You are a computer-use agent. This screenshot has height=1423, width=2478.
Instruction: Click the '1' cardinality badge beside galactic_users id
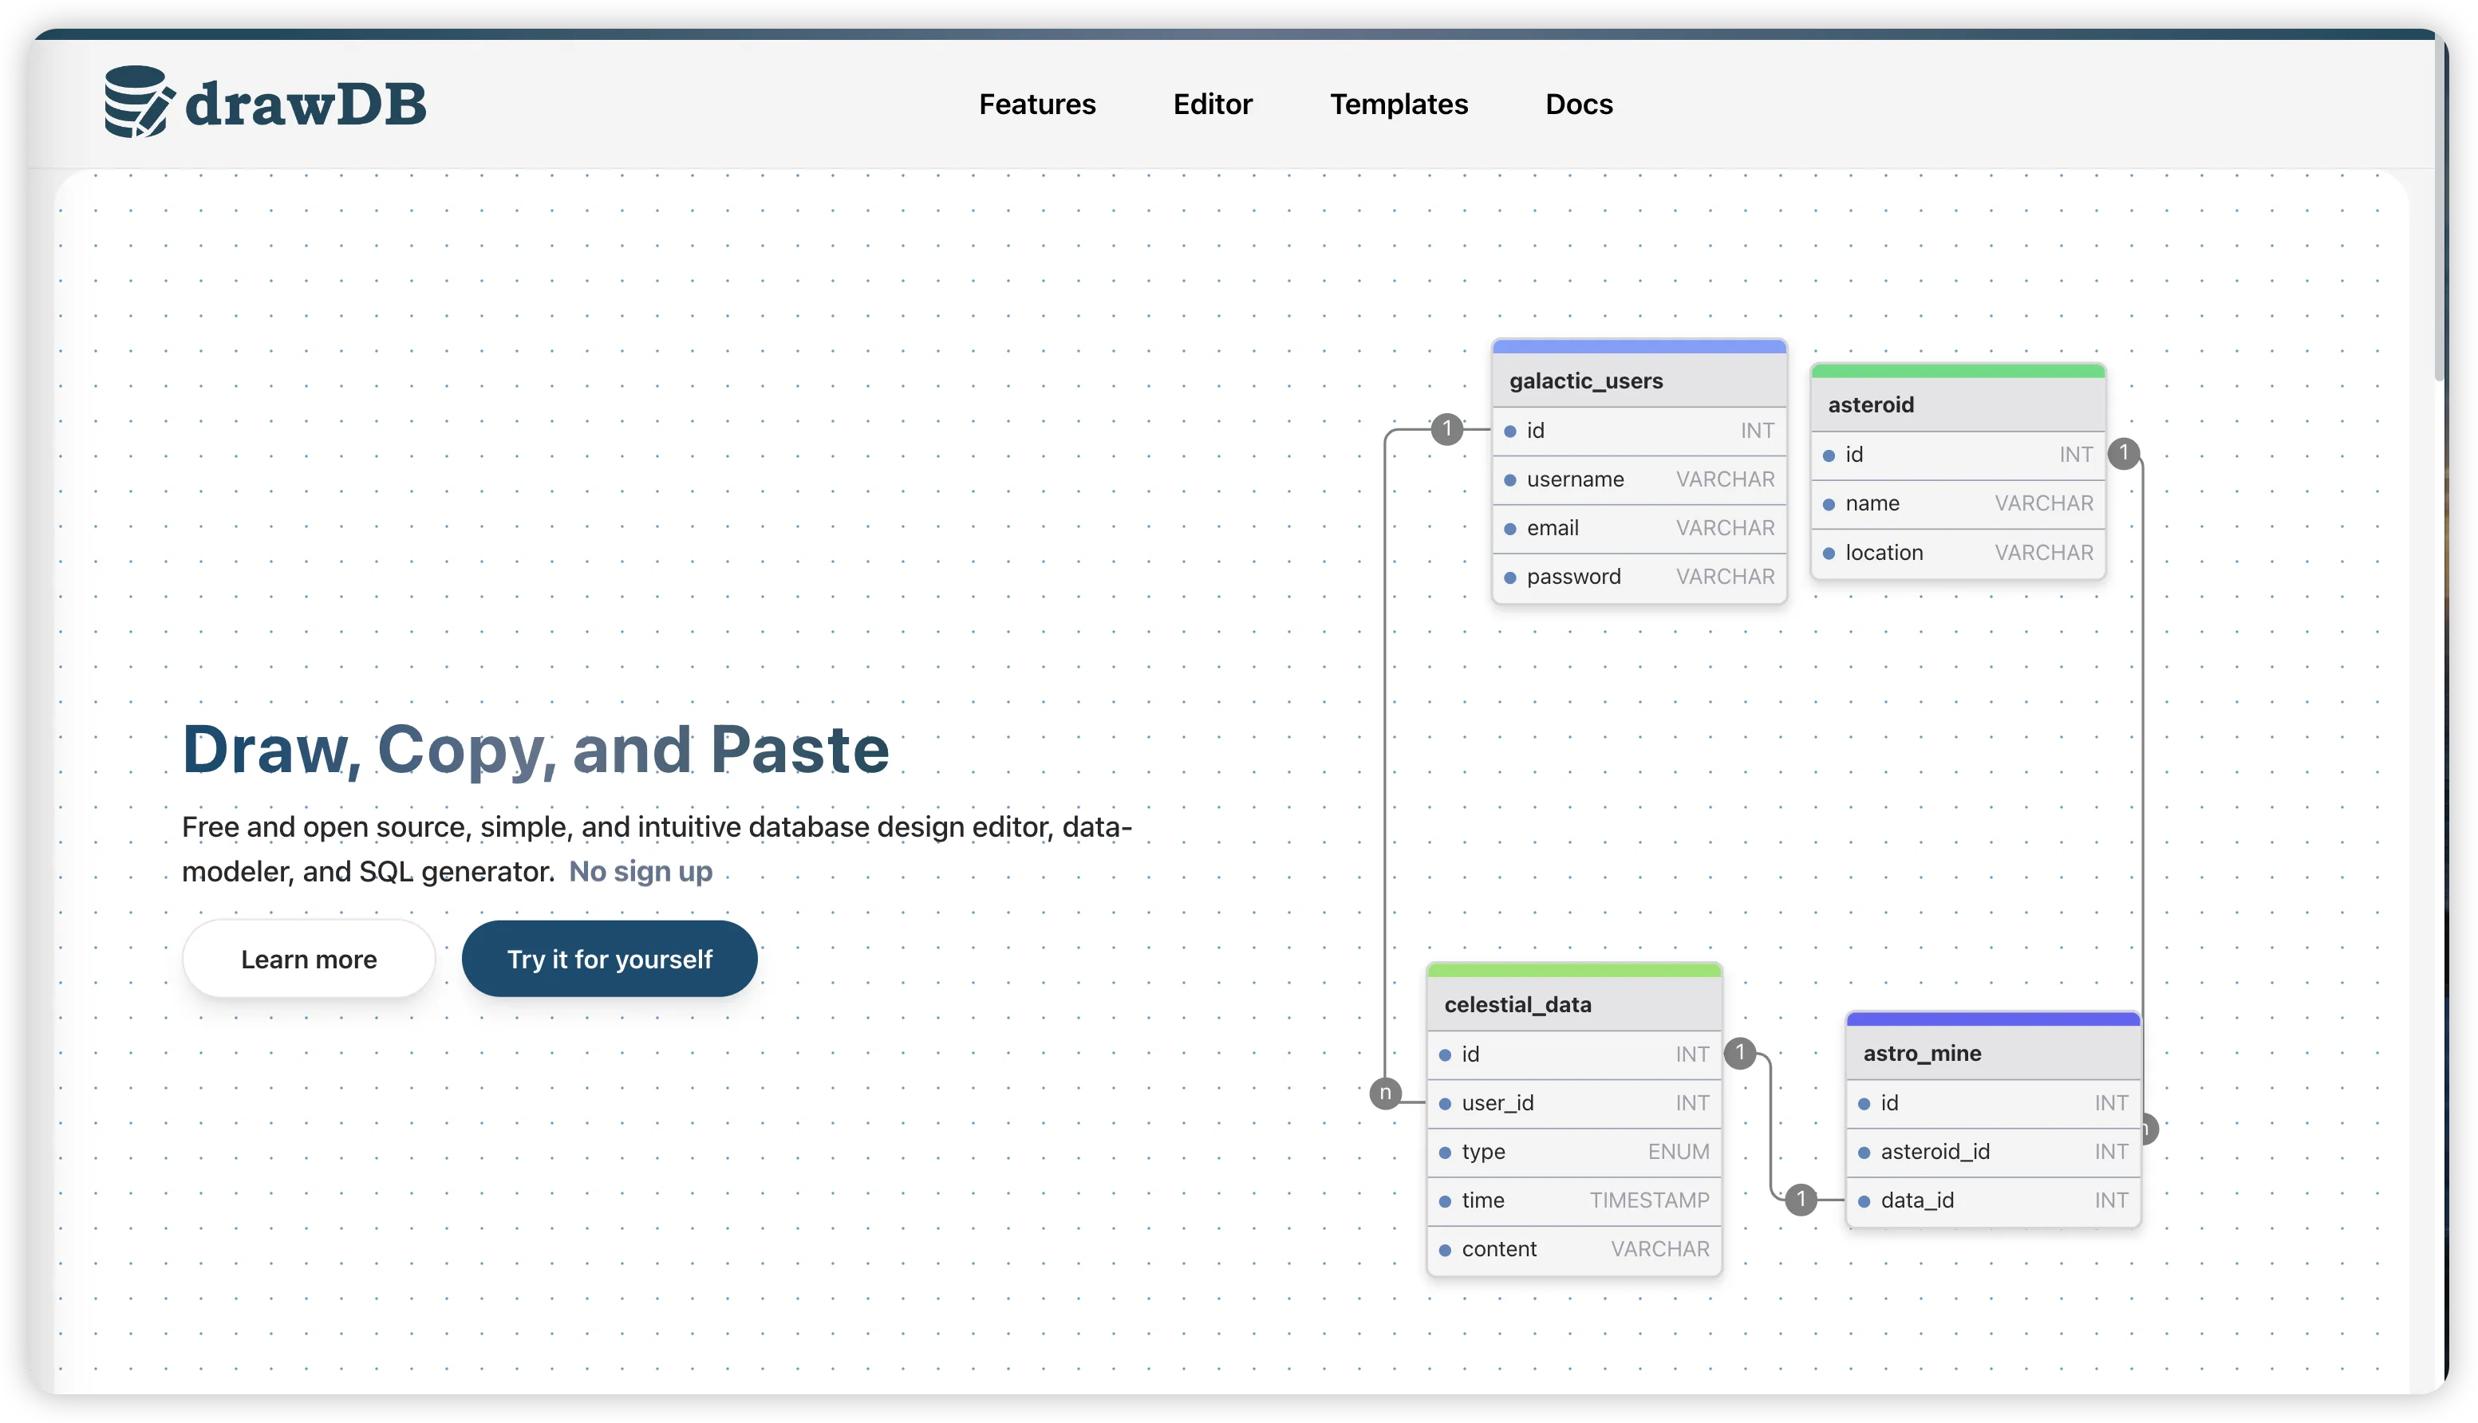[x=1446, y=429]
